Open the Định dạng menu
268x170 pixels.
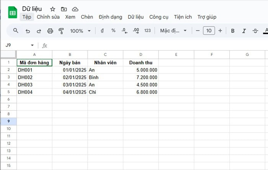click(x=110, y=17)
